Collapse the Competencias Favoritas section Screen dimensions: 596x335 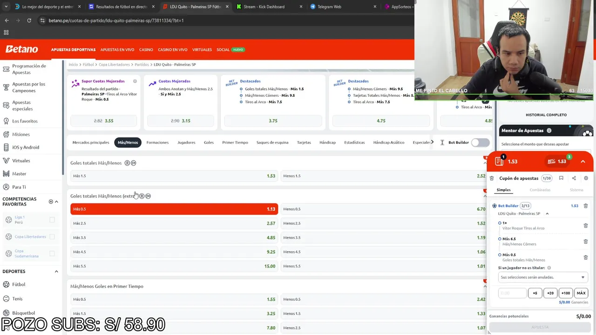[x=56, y=201]
